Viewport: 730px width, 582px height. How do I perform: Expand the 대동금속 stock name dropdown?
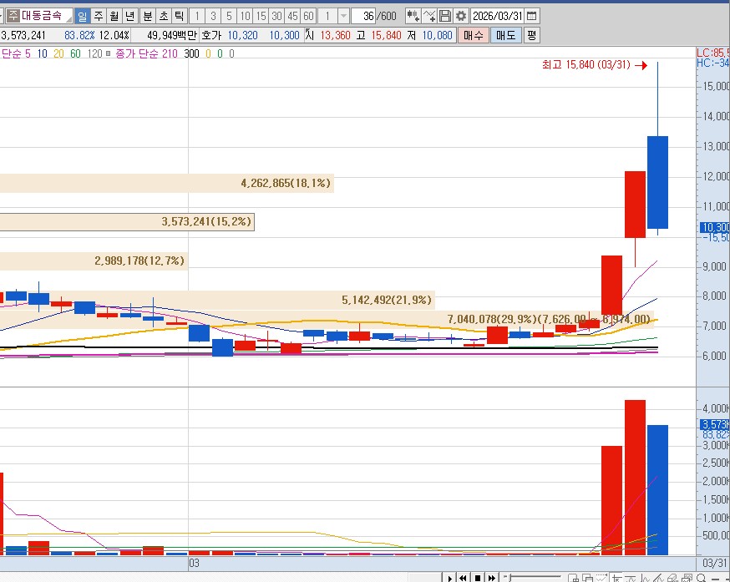pos(66,16)
